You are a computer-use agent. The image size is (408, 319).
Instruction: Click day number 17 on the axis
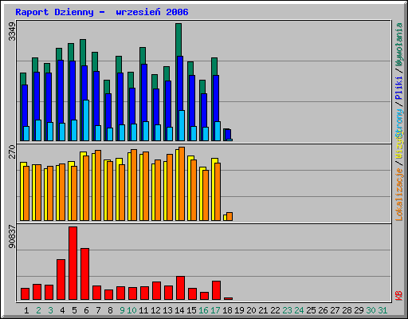[x=215, y=310]
